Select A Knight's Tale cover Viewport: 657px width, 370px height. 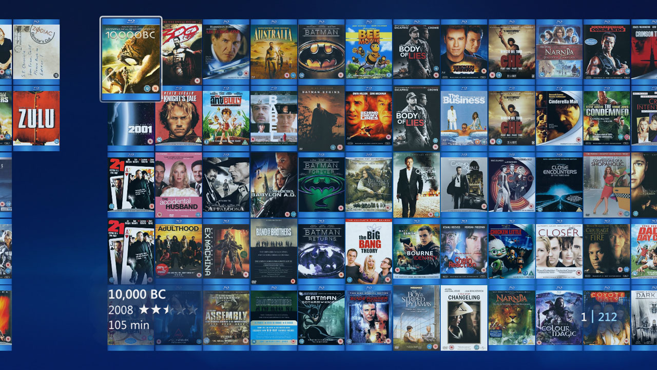pos(179,119)
